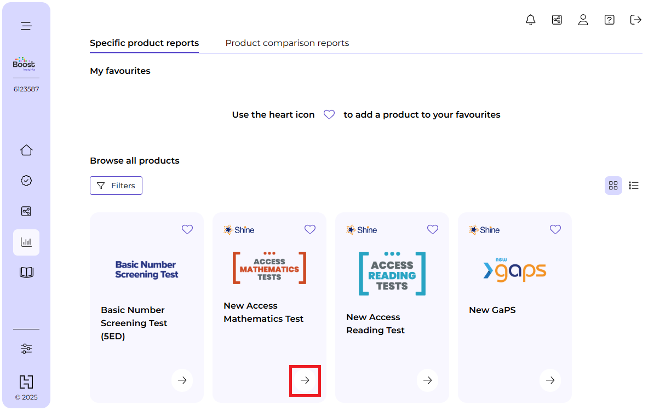Open the book icon in sidebar
This screenshot has height=411, width=654.
pos(26,273)
